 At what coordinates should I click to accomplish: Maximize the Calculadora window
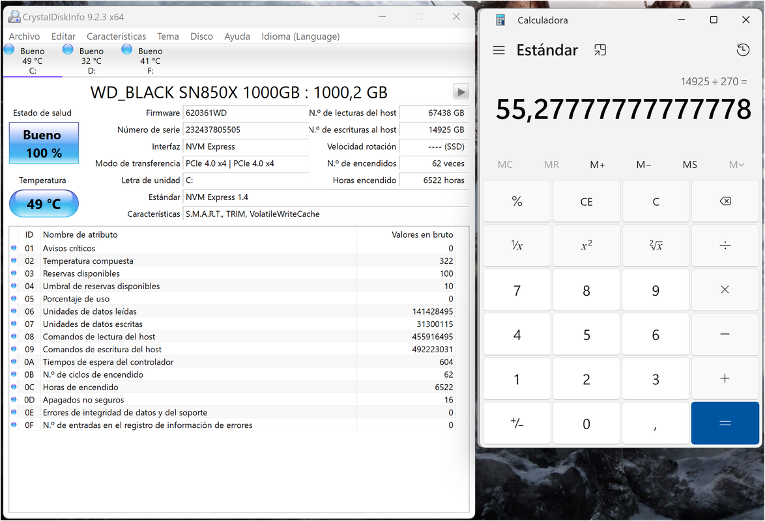click(714, 20)
